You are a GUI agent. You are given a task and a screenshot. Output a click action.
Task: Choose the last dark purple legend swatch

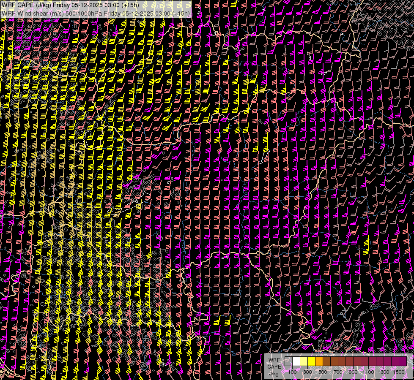click(403, 361)
